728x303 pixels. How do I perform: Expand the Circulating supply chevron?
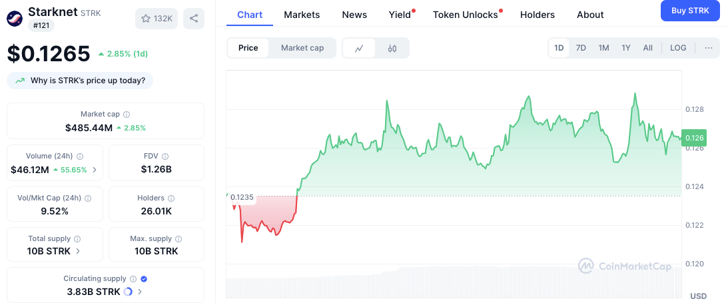click(140, 292)
